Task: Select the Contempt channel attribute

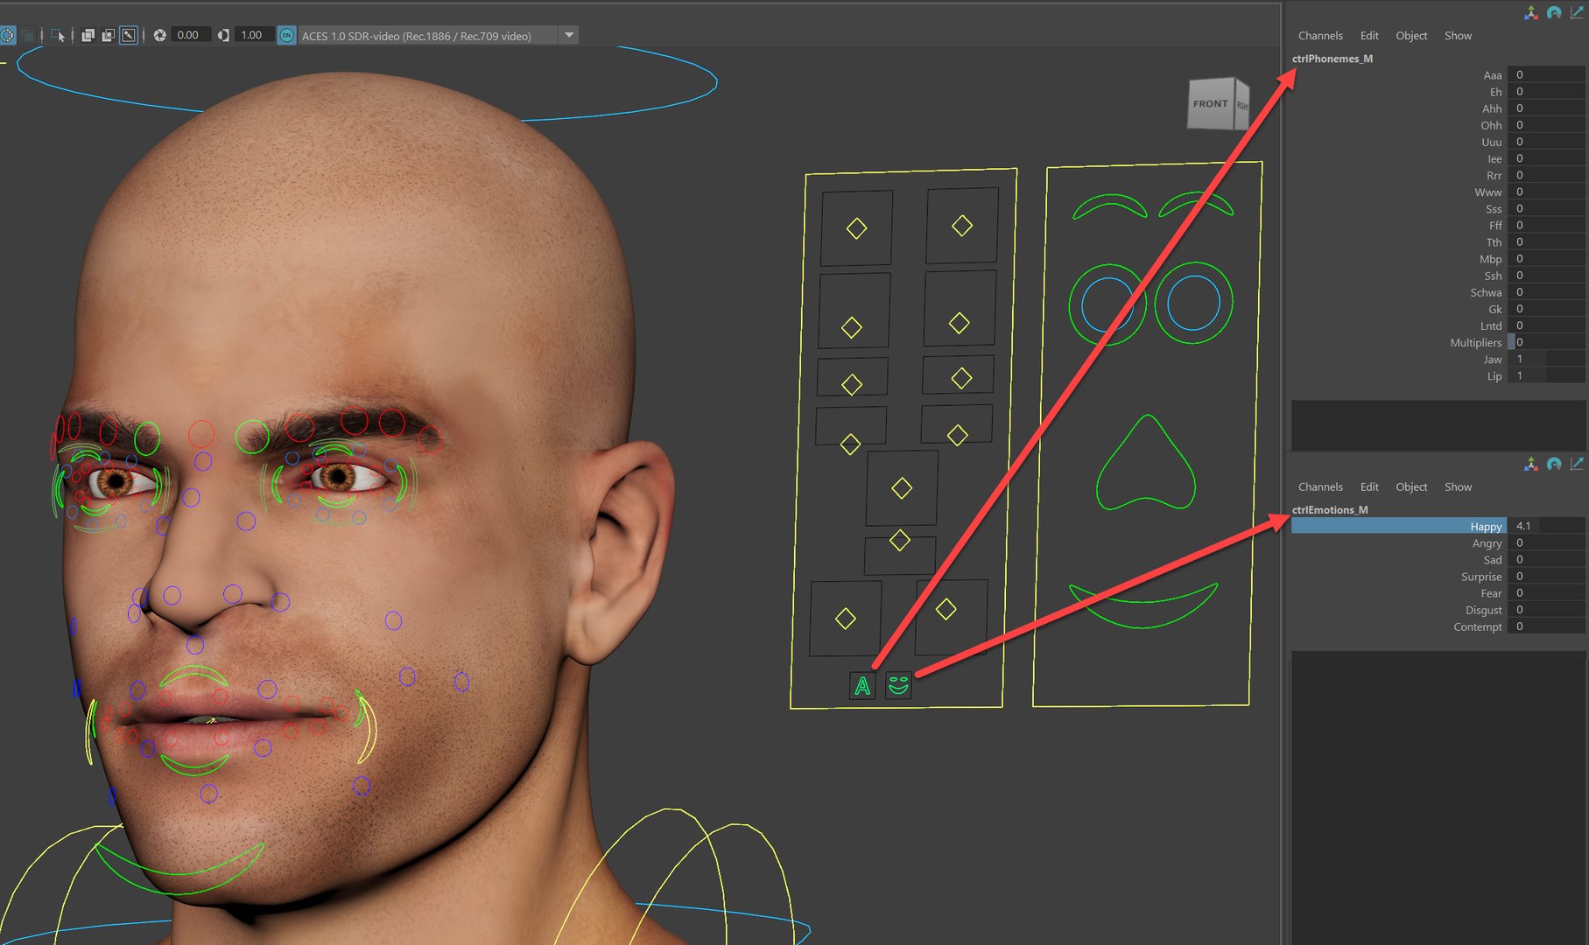Action: tap(1478, 626)
